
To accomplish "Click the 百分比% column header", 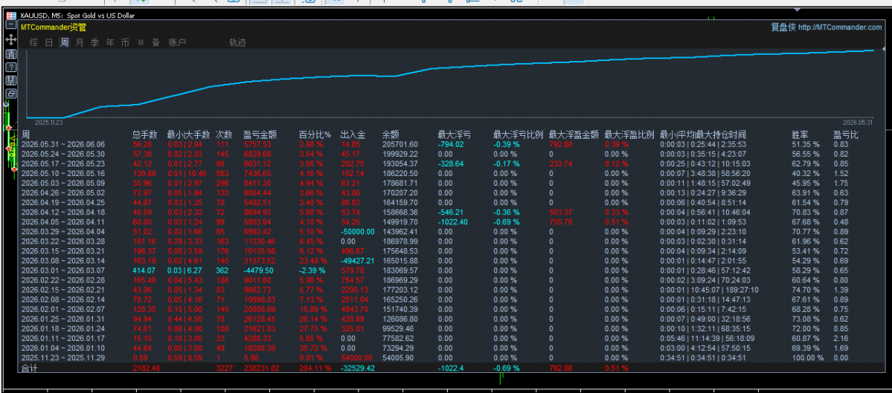I will [315, 134].
